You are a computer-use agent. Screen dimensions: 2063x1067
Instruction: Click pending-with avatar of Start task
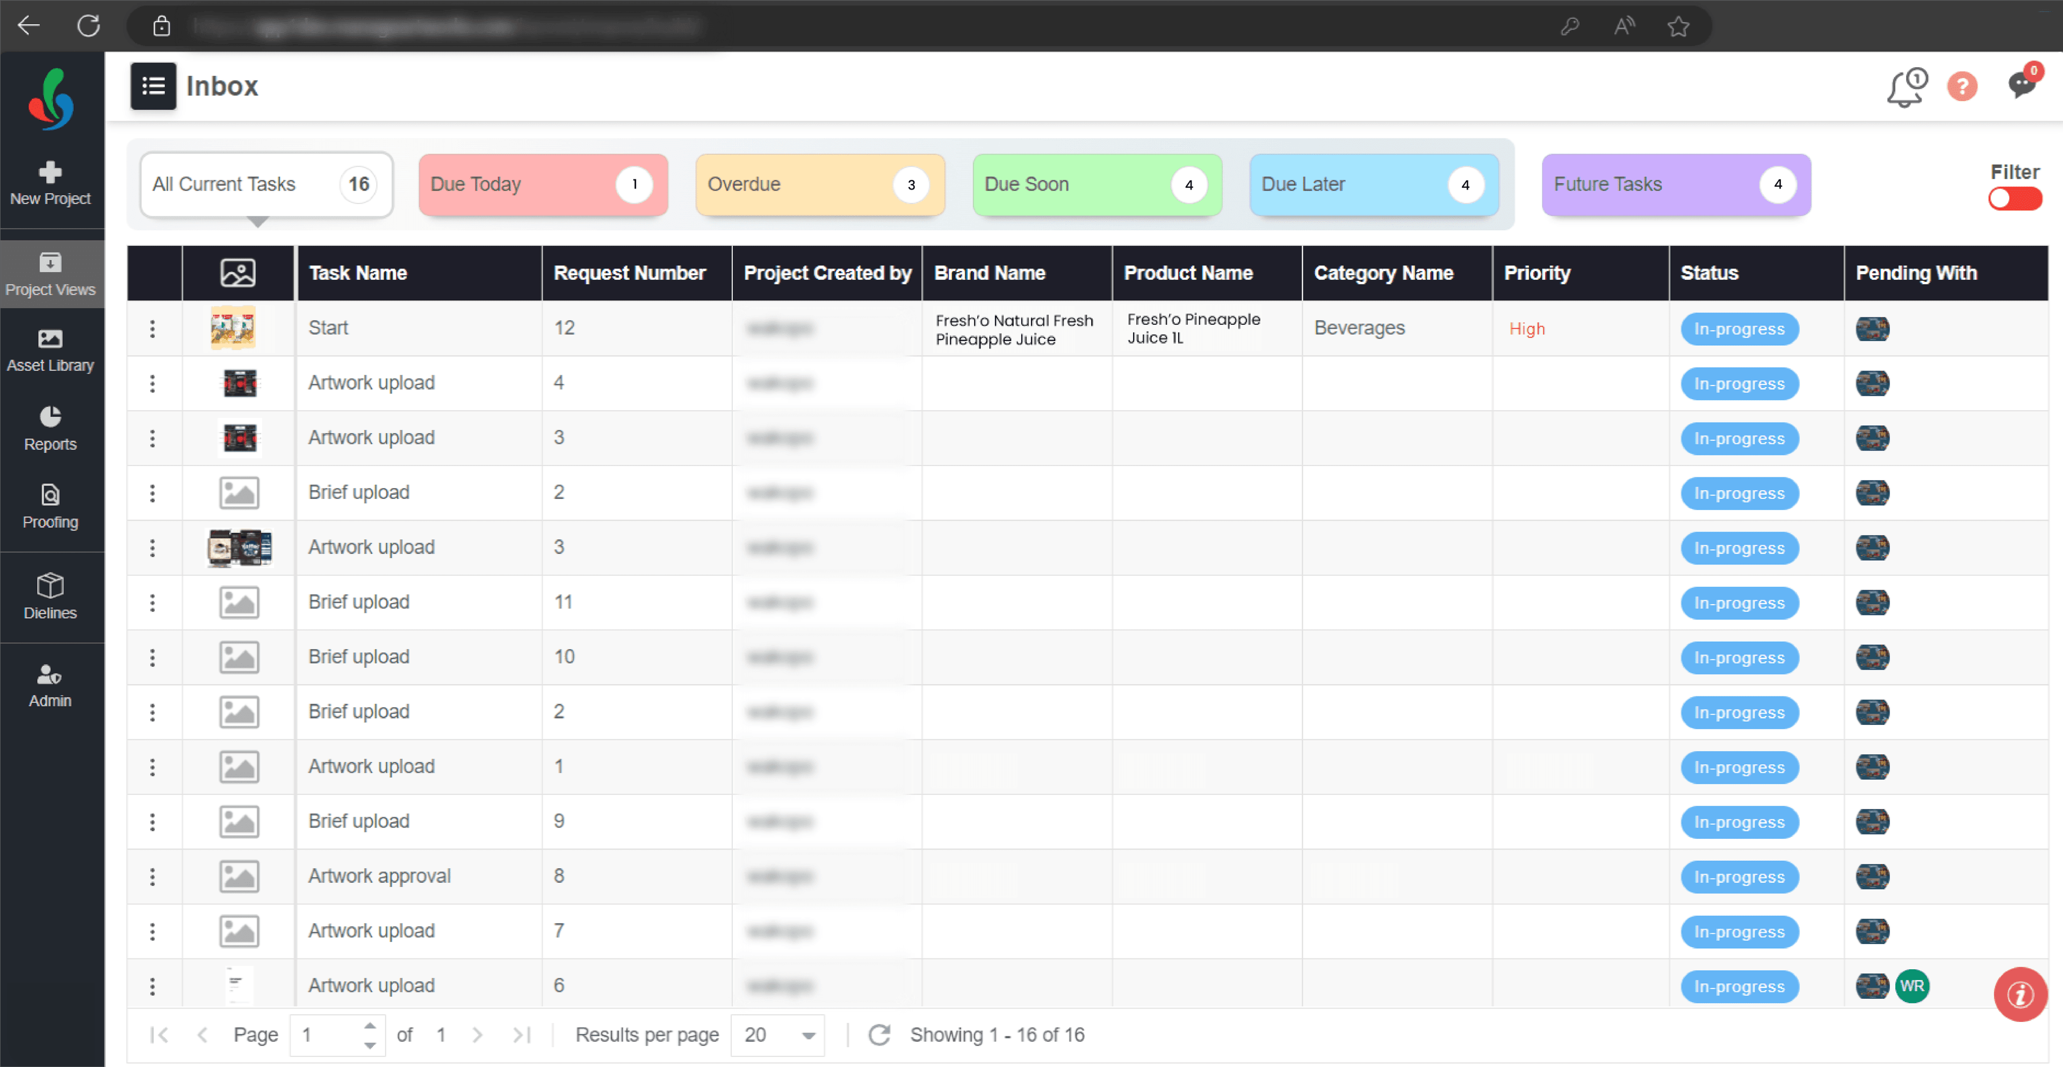(1872, 329)
